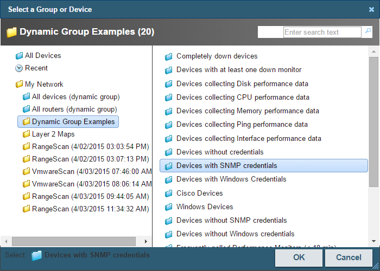Viewport: 380px width, 271px height.
Task: Click the tree horizontal scroll right arrow
Action: (x=146, y=241)
